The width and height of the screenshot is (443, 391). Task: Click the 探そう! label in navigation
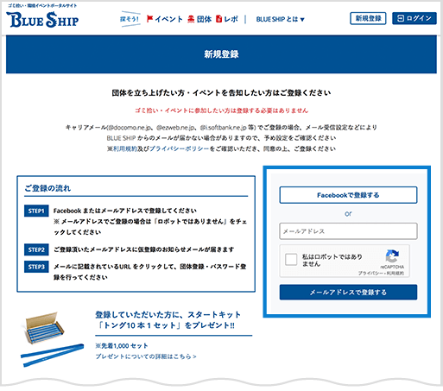pyautogui.click(x=130, y=19)
